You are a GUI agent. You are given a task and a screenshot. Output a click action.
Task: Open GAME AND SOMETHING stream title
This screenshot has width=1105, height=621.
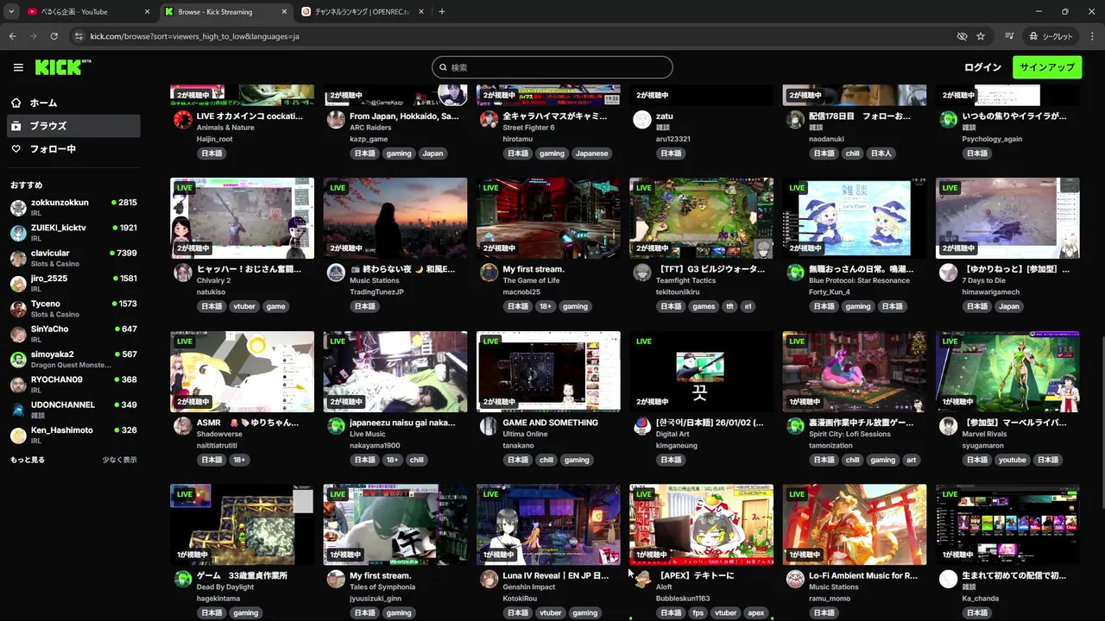click(x=550, y=423)
